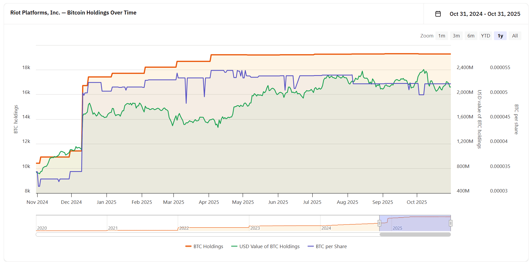Image resolution: width=532 pixels, height=265 pixels.
Task: Click the left navigator resize handle
Action: pos(379,223)
